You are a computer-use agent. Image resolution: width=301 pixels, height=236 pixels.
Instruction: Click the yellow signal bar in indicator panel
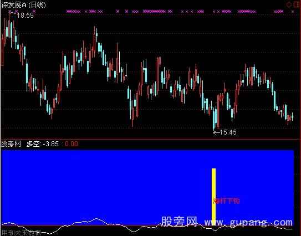click(213, 197)
